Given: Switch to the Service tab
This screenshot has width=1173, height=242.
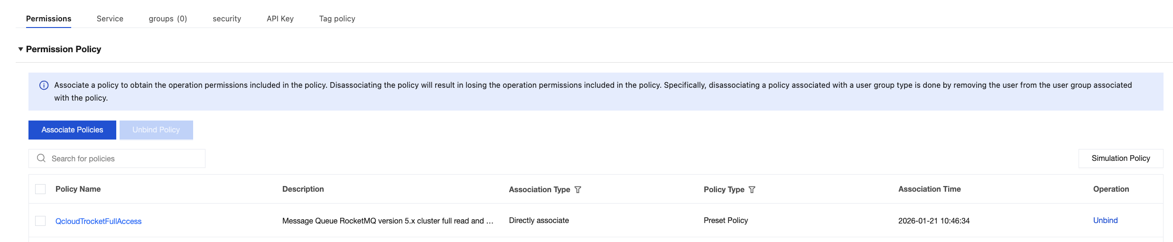Looking at the screenshot, I should [110, 19].
